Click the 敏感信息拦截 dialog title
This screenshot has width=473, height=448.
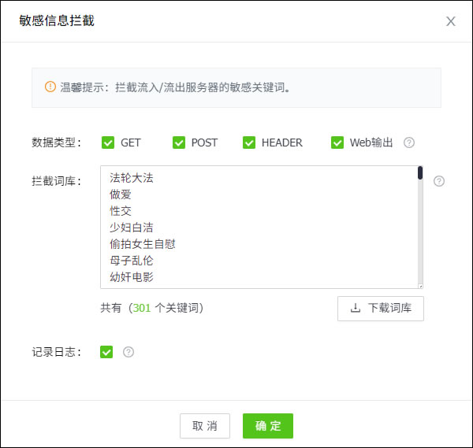57,21
